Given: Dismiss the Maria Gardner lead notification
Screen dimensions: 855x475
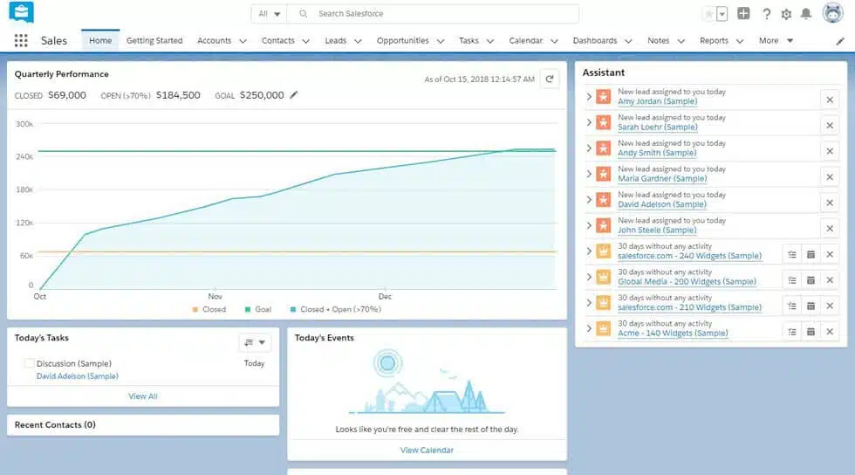Looking at the screenshot, I should (830, 177).
